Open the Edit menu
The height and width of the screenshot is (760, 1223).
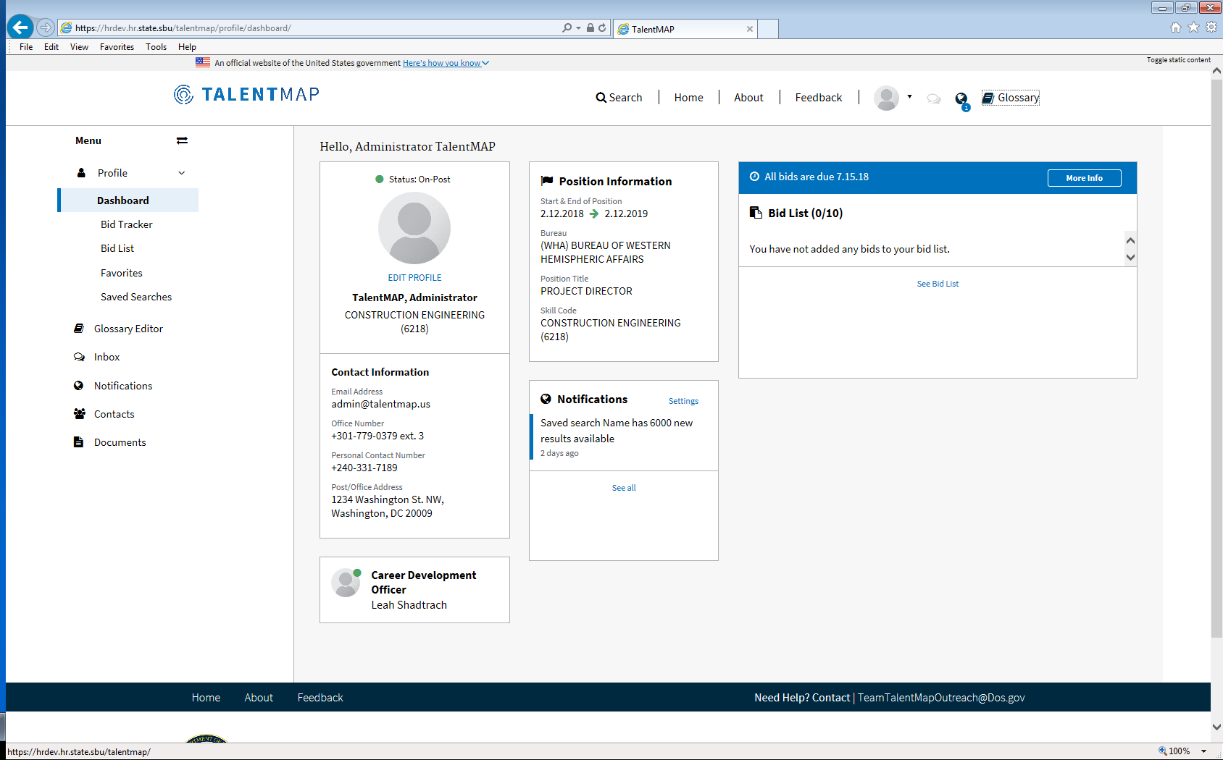pyautogui.click(x=51, y=47)
